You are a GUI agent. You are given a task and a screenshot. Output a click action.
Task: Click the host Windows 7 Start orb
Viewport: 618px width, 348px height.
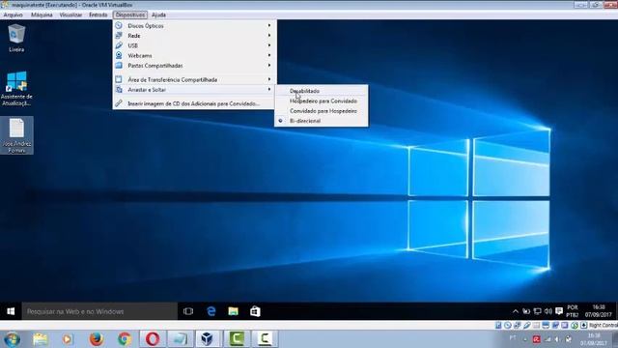coord(12,339)
